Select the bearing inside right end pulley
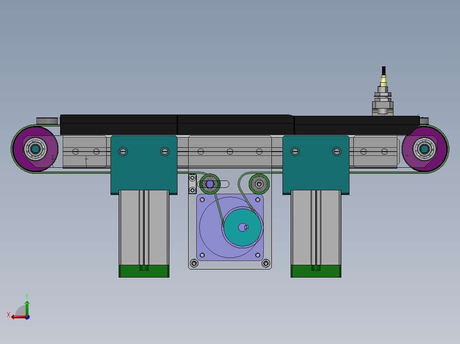Viewport: 460px width, 344px height. point(425,149)
